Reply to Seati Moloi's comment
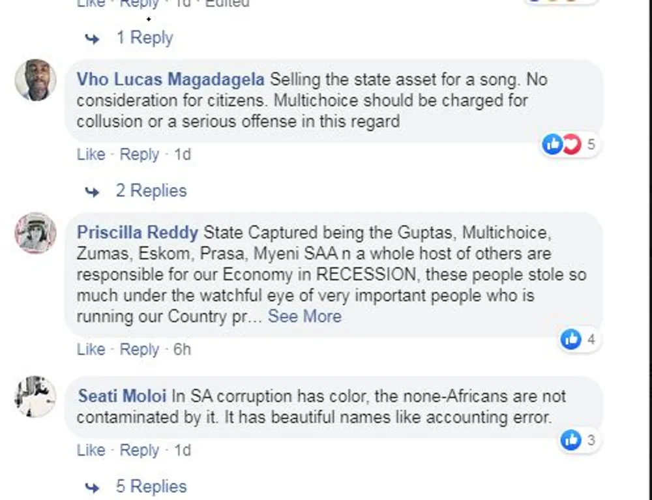 [x=140, y=450]
